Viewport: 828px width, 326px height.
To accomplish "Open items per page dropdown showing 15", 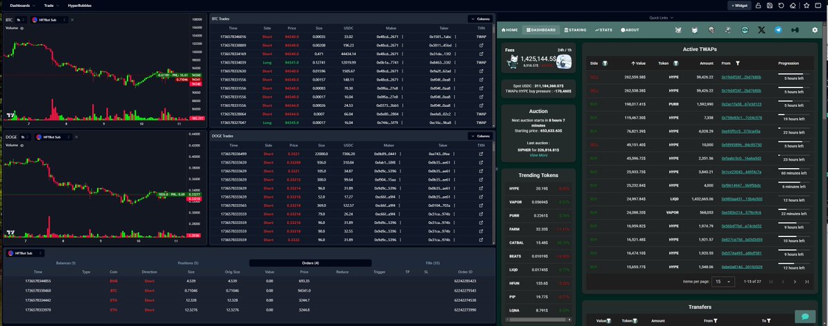I will 722,281.
